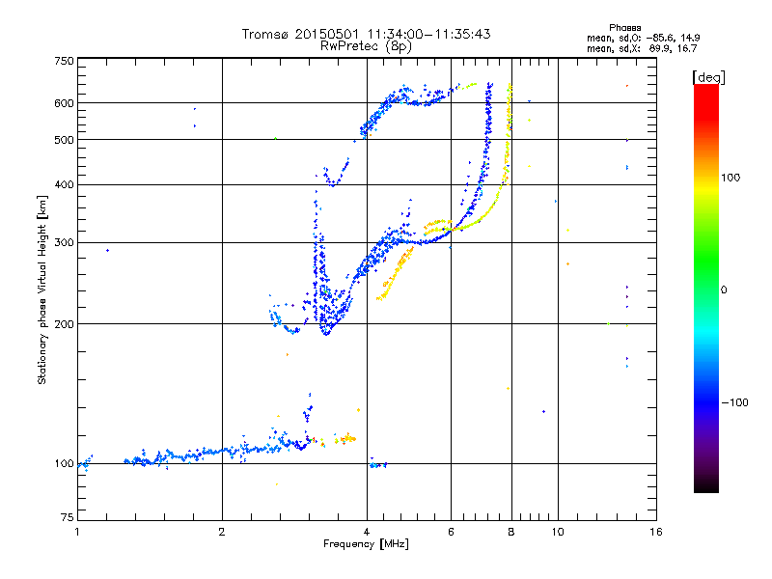Click the x-axis tick label '2'
Viewport: 772px width, 579px height.
(x=222, y=532)
